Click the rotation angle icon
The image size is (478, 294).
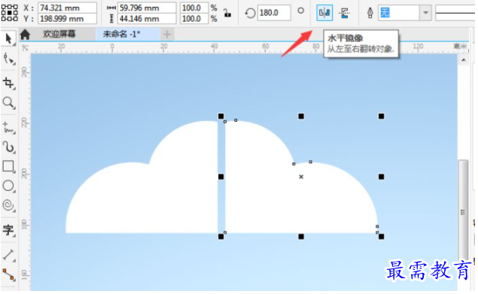[x=250, y=13]
